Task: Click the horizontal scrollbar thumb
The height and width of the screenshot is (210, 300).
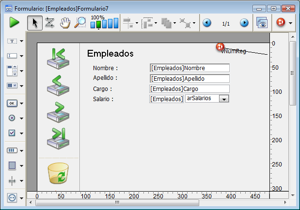Action: coord(117,202)
